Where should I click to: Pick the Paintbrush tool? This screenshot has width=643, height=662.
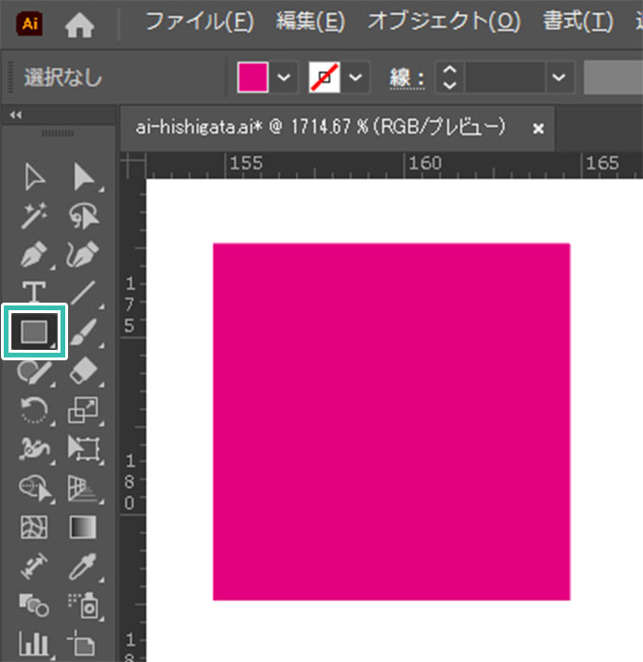point(83,331)
